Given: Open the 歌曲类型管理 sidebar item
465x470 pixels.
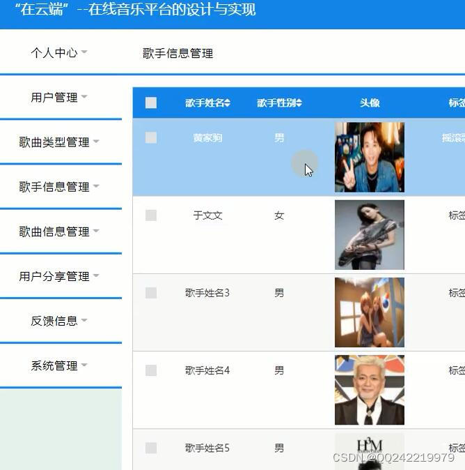Looking at the screenshot, I should pyautogui.click(x=54, y=142).
